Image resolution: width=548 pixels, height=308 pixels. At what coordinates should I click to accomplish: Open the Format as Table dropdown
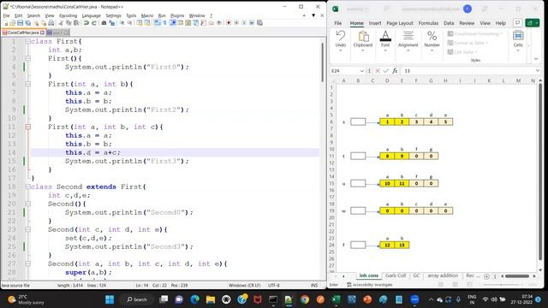pyautogui.click(x=468, y=43)
